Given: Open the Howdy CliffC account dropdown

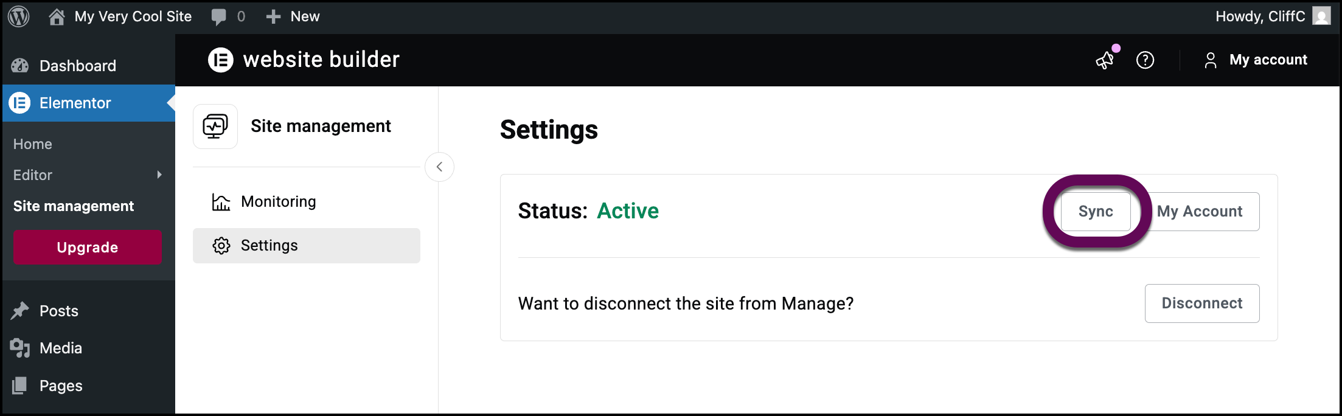Looking at the screenshot, I should (1260, 16).
